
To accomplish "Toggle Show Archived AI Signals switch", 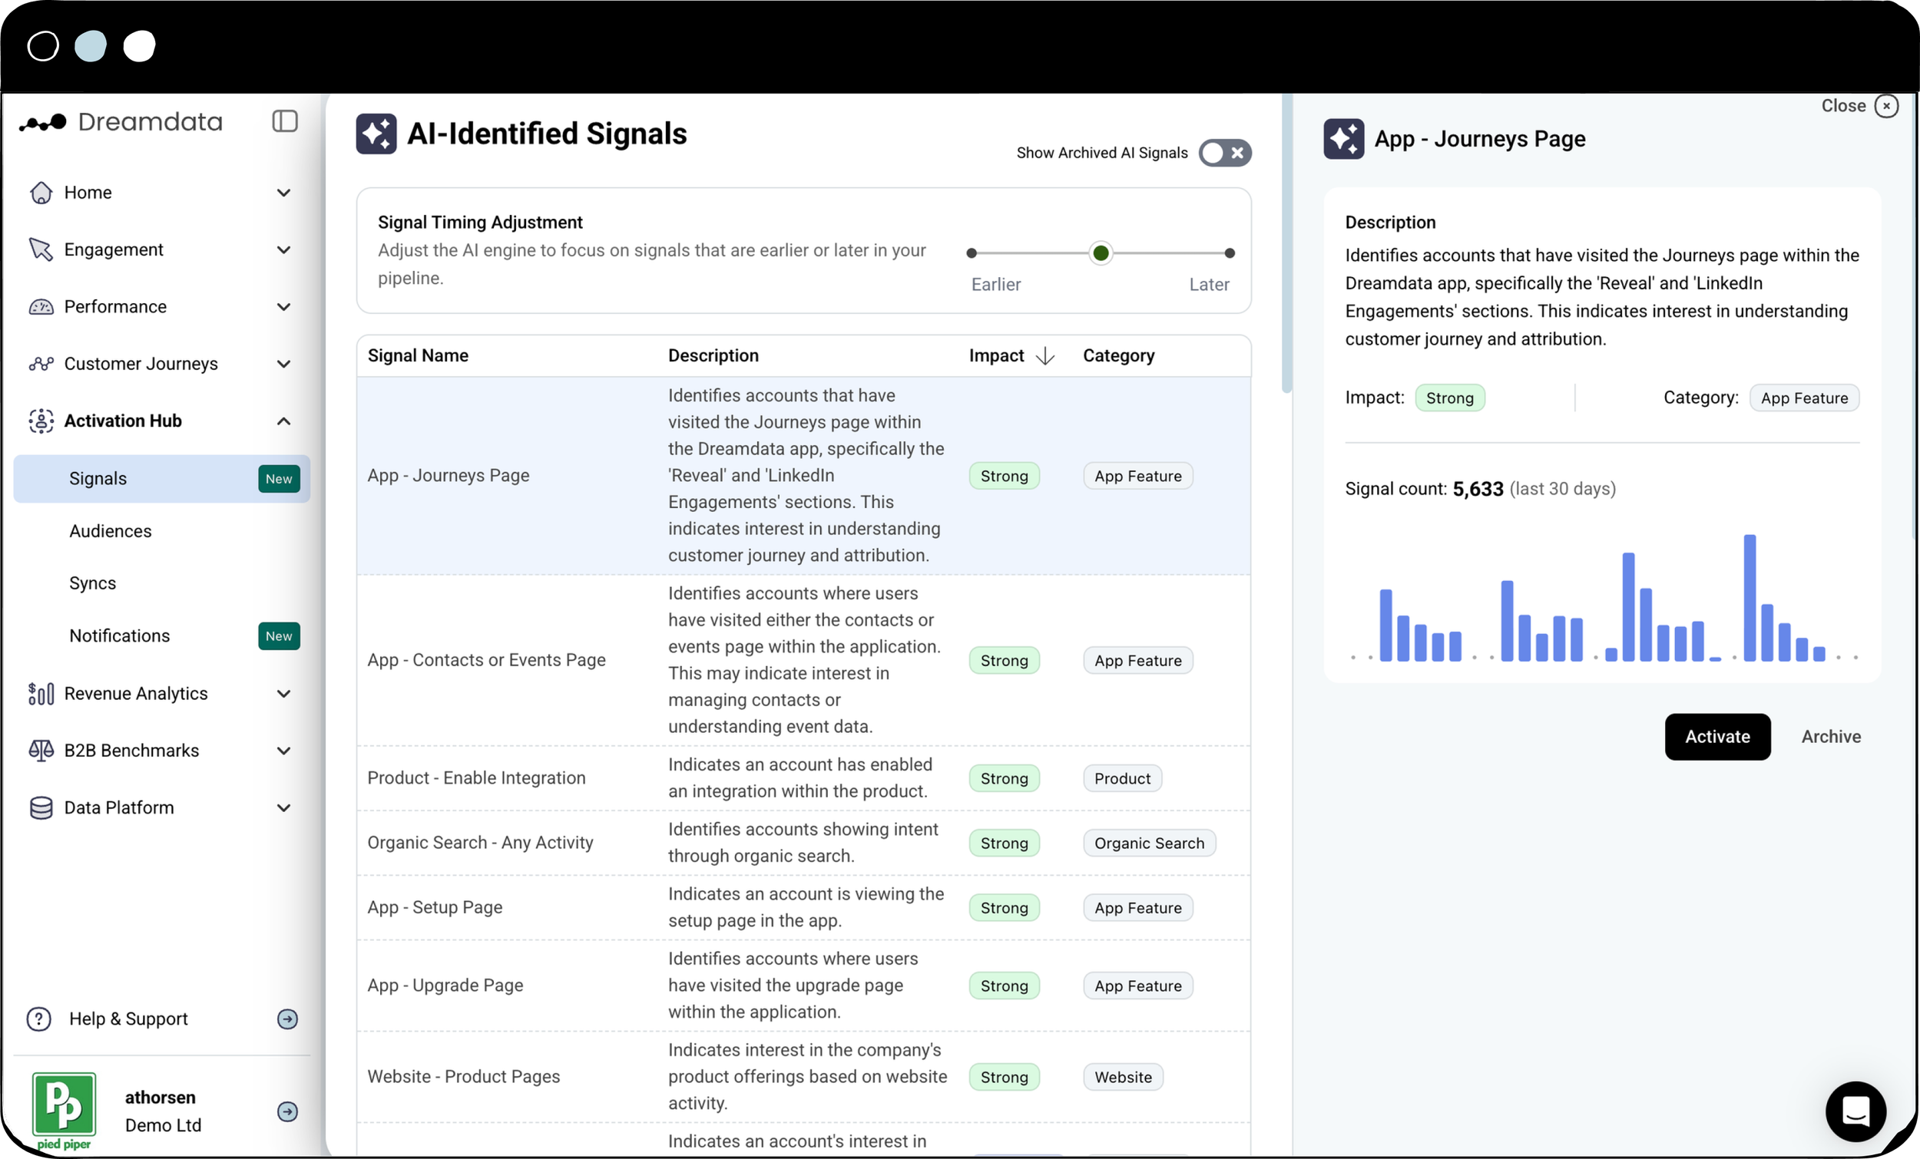I will 1225,153.
